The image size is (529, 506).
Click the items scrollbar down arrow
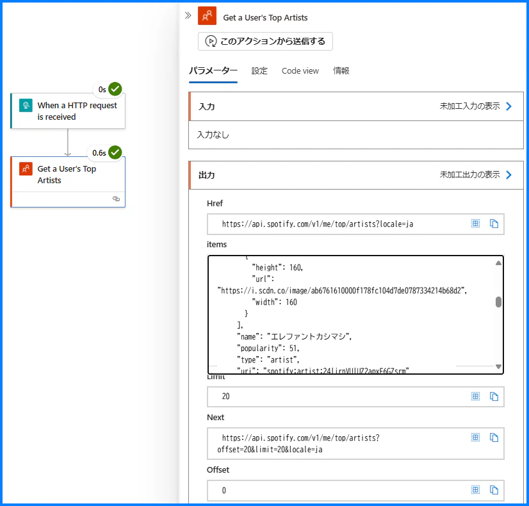click(498, 366)
